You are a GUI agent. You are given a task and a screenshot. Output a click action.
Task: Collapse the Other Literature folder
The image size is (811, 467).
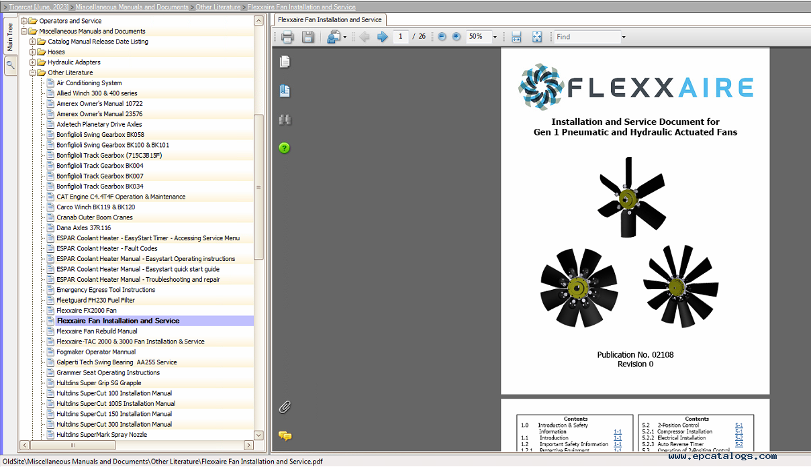(x=33, y=72)
